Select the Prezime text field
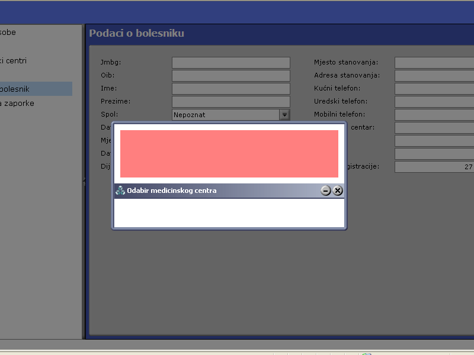 pos(230,102)
